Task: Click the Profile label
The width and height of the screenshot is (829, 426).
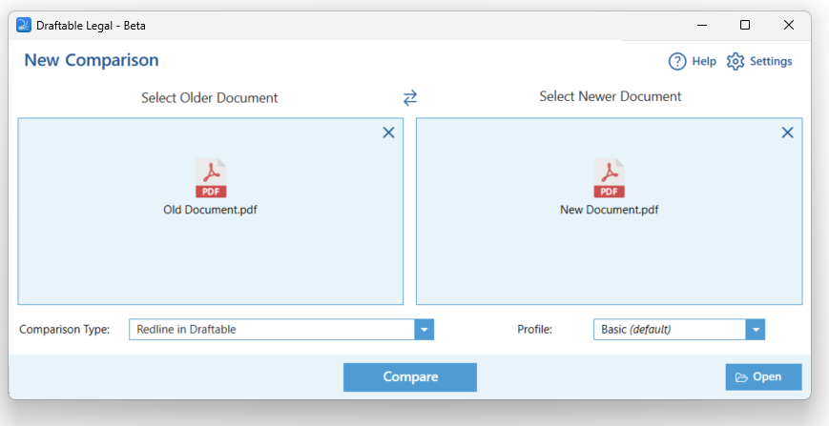Action: tap(534, 330)
